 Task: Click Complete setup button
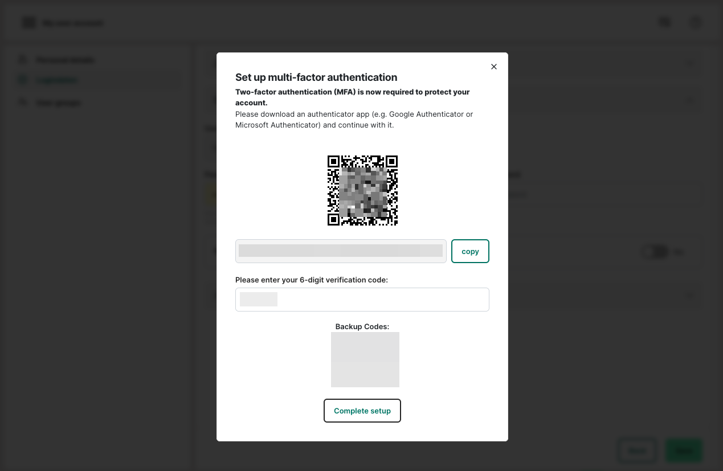[362, 411]
